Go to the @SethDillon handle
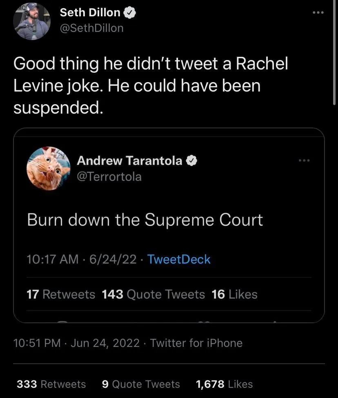 (91, 28)
